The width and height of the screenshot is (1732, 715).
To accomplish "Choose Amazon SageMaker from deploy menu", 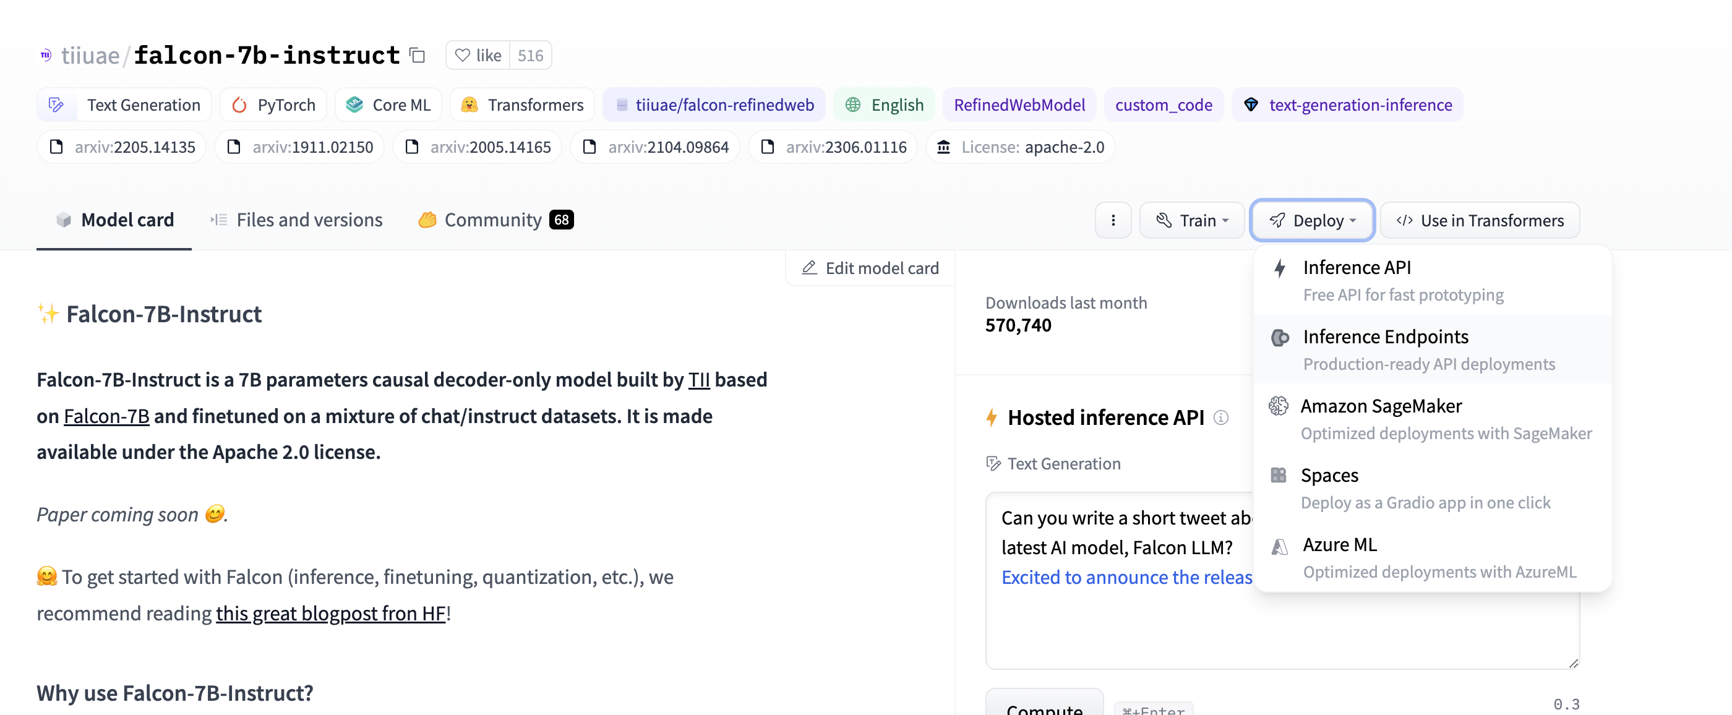I will pyautogui.click(x=1381, y=406).
